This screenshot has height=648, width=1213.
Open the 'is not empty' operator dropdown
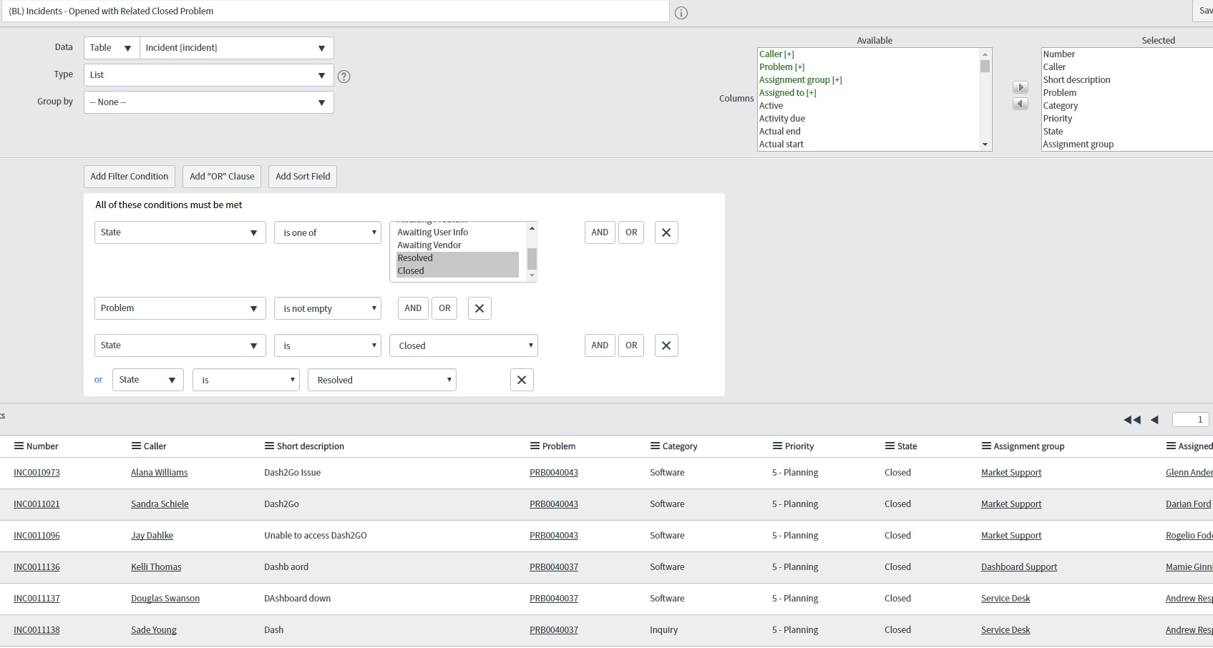click(x=328, y=309)
